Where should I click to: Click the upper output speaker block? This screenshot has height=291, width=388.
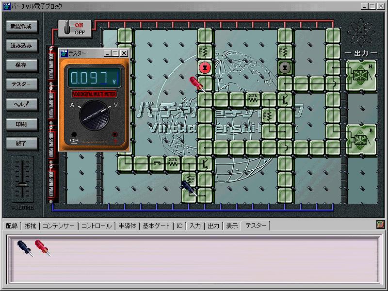click(361, 76)
